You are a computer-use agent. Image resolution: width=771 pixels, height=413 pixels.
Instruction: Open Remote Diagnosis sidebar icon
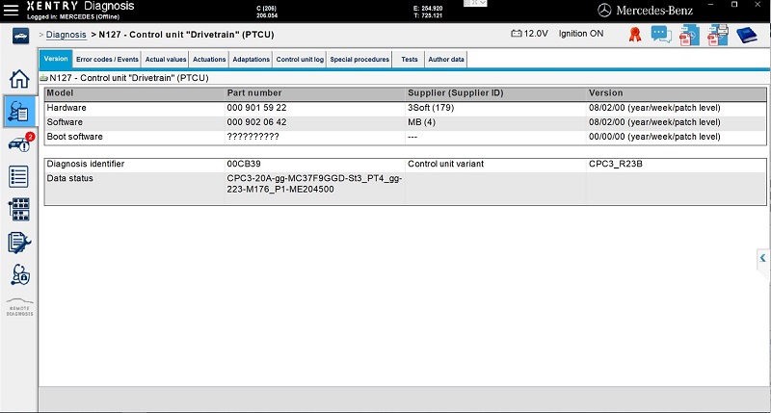(19, 307)
